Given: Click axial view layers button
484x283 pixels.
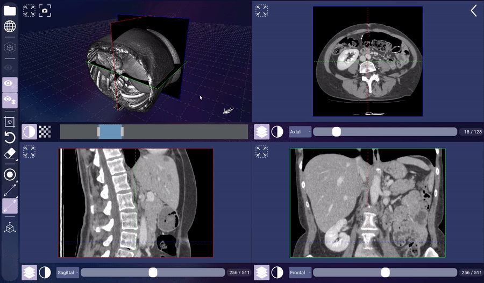Looking at the screenshot, I should coord(262,132).
